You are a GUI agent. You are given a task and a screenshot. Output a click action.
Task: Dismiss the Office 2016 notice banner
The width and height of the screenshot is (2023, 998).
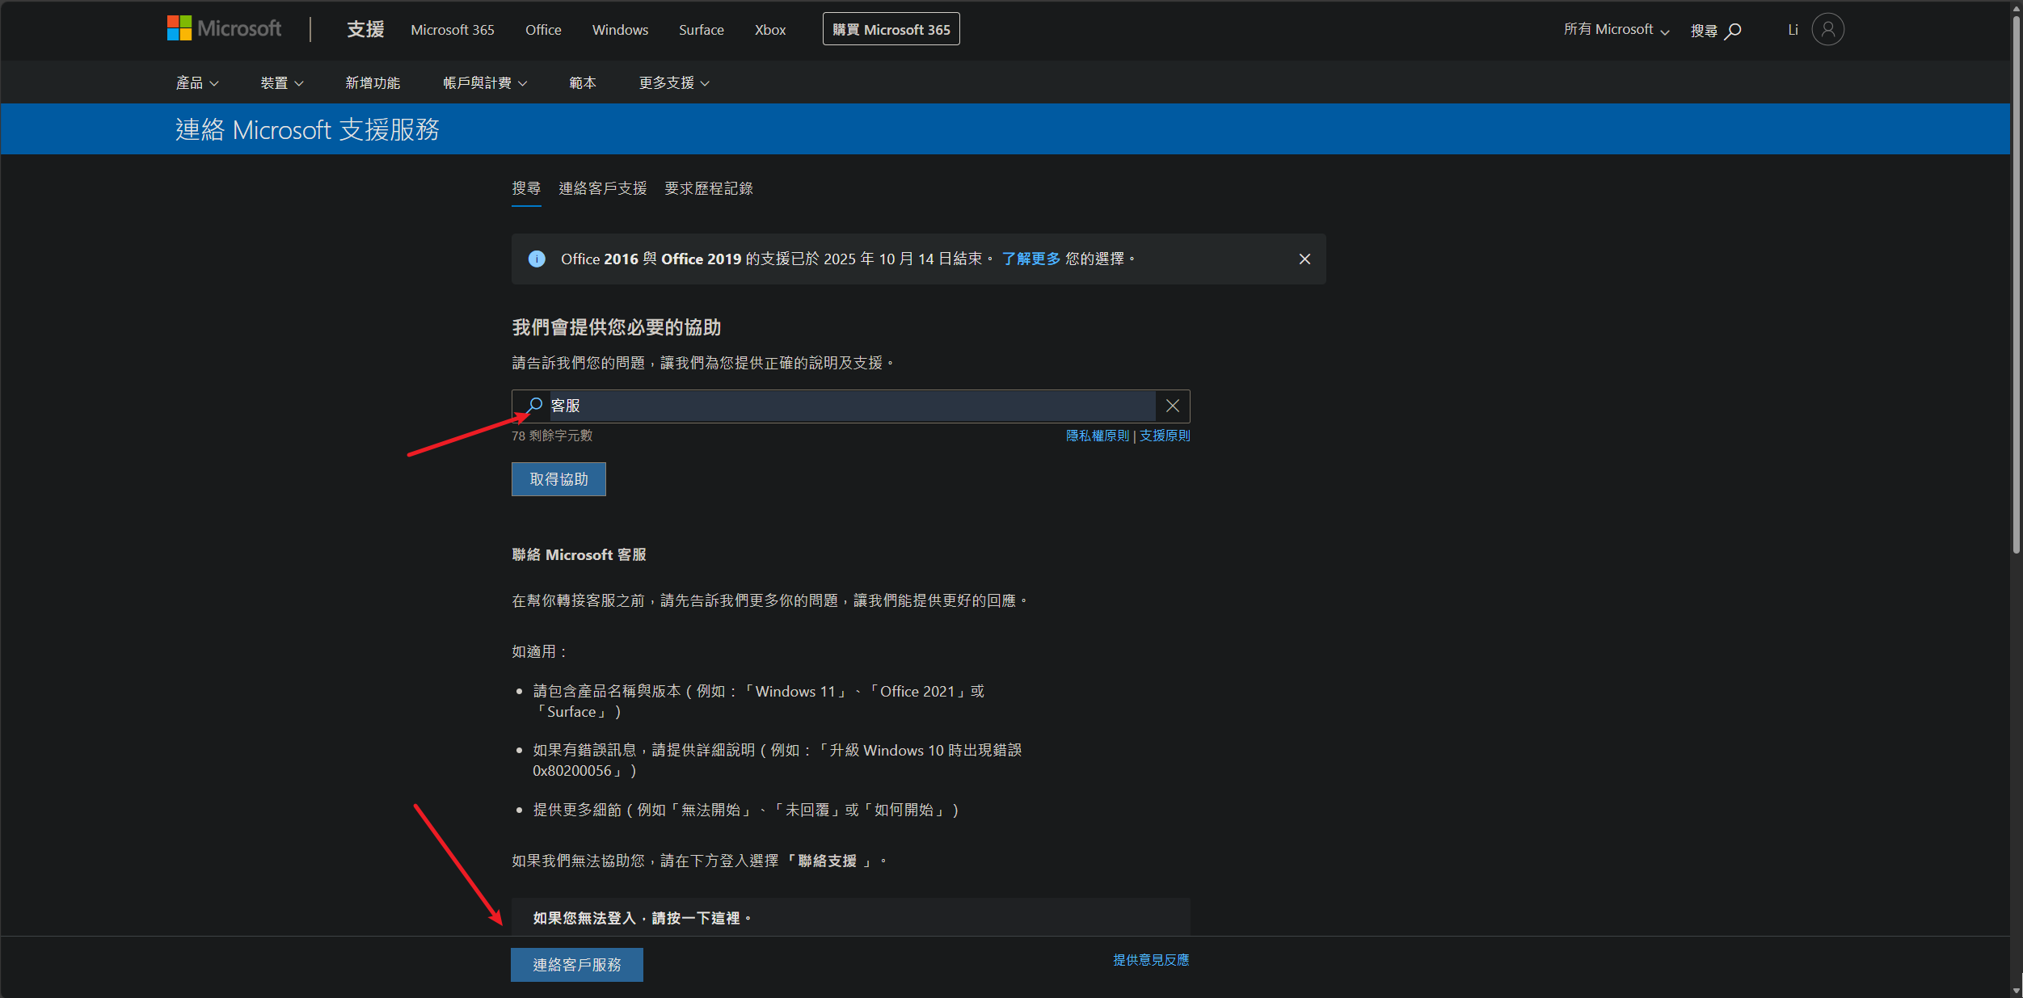pyautogui.click(x=1304, y=259)
